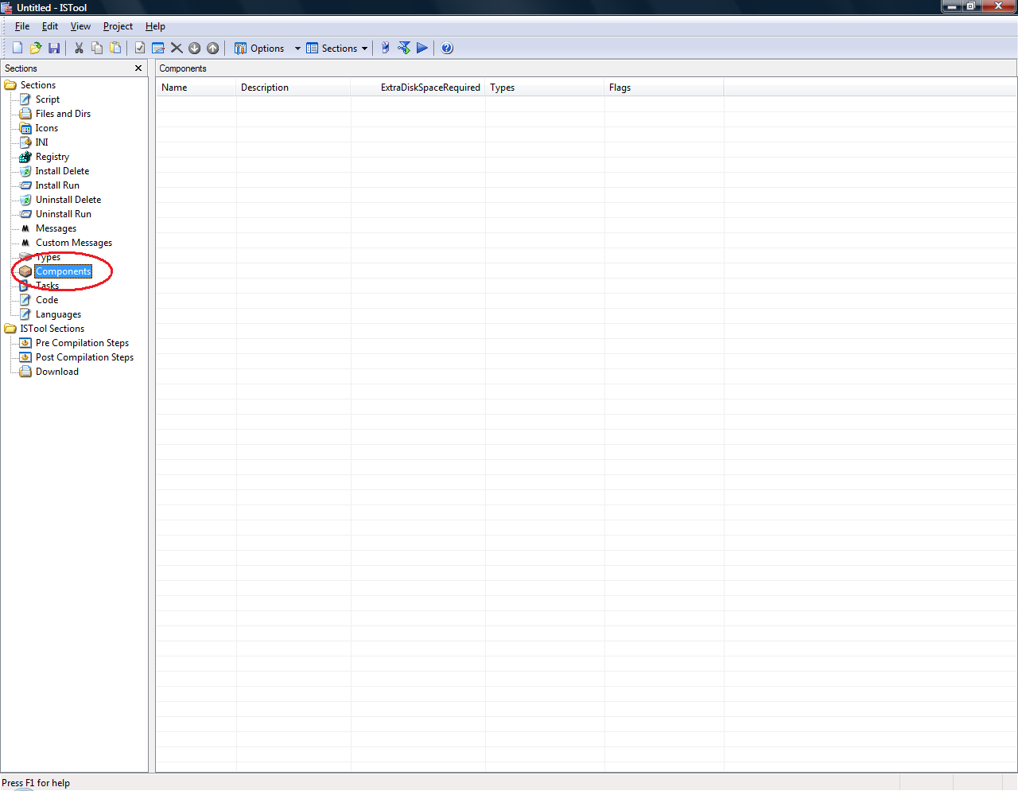Click the Description column header
This screenshot has height=791, width=1018.
click(x=265, y=88)
